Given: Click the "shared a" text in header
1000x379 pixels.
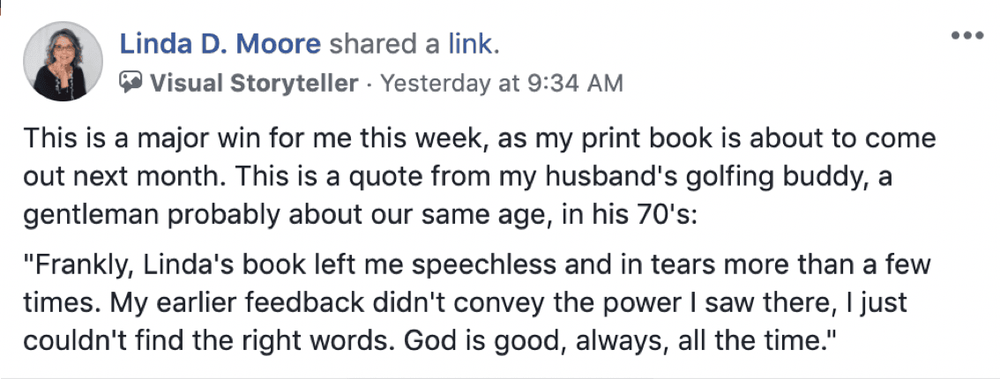Looking at the screenshot, I should tap(388, 45).
